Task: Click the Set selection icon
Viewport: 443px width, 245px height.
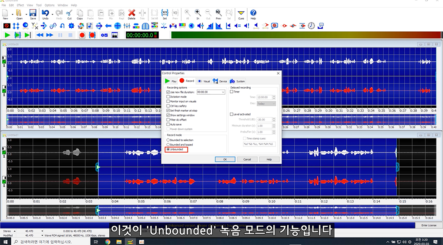Action: coord(165,13)
